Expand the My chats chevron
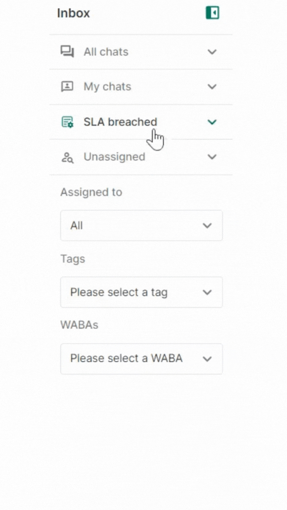287x510 pixels. coord(212,86)
